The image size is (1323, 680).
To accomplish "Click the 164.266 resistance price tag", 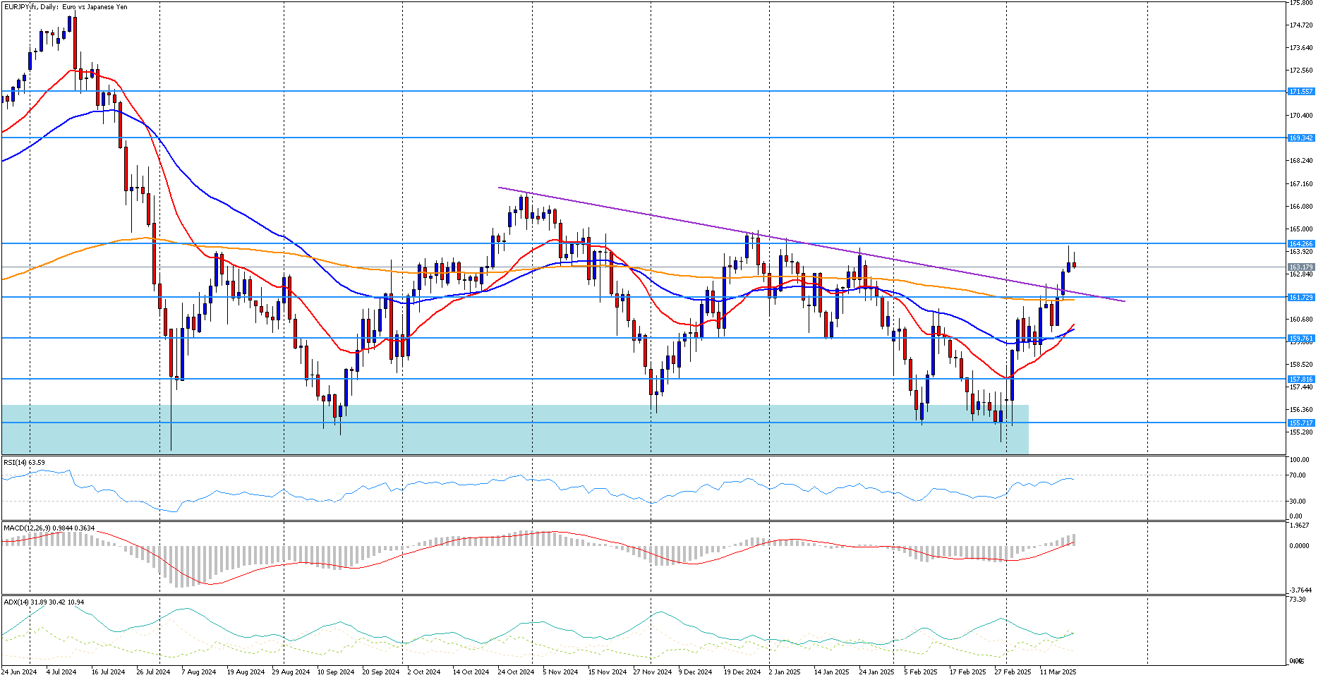I will (1301, 244).
